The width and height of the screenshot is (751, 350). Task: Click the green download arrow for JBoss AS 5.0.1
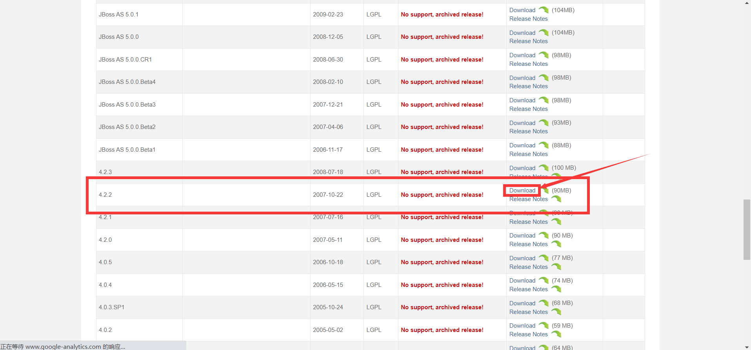544,10
